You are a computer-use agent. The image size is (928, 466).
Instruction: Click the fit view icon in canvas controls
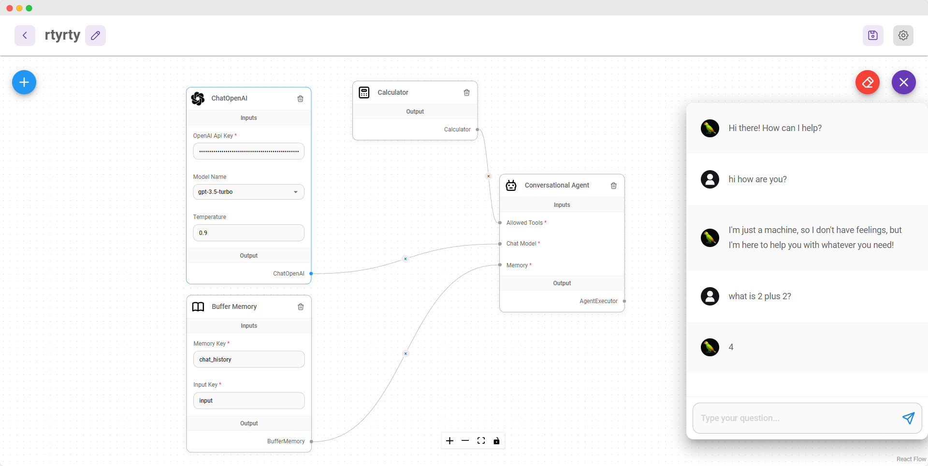click(x=481, y=440)
